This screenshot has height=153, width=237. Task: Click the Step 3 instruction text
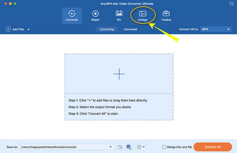[x=93, y=114]
